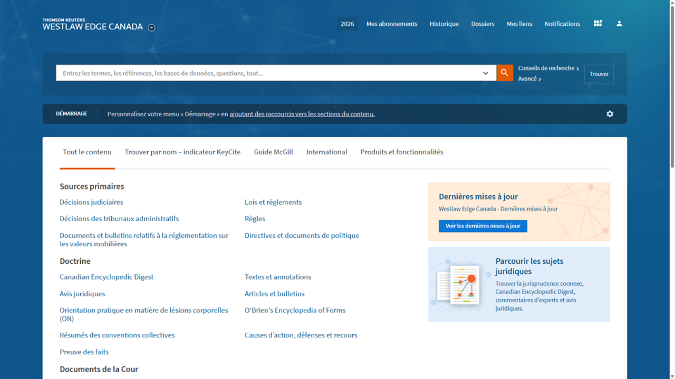Expand the product switcher arrow beside logo
Viewport: 675px width, 379px height.
tap(151, 27)
